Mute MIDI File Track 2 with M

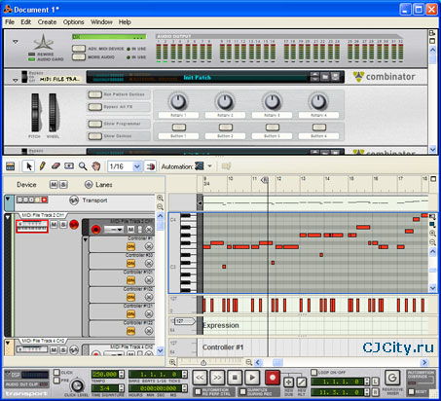point(54,224)
